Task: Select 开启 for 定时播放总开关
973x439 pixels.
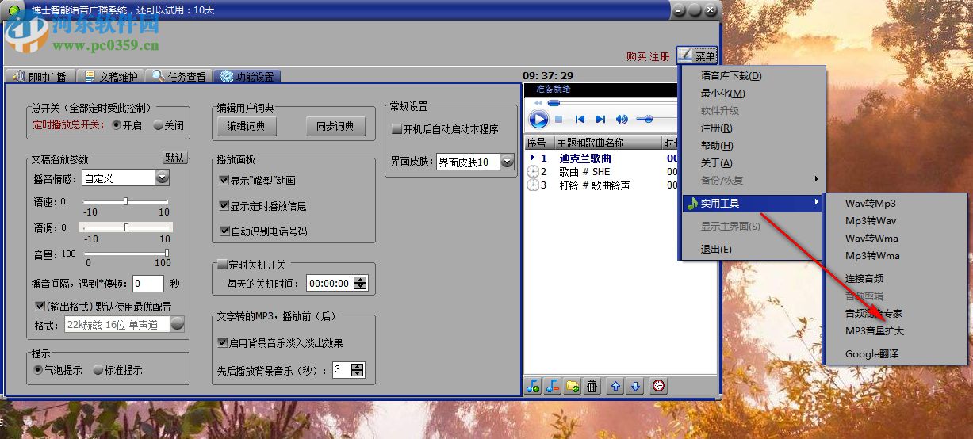Action: coord(117,125)
